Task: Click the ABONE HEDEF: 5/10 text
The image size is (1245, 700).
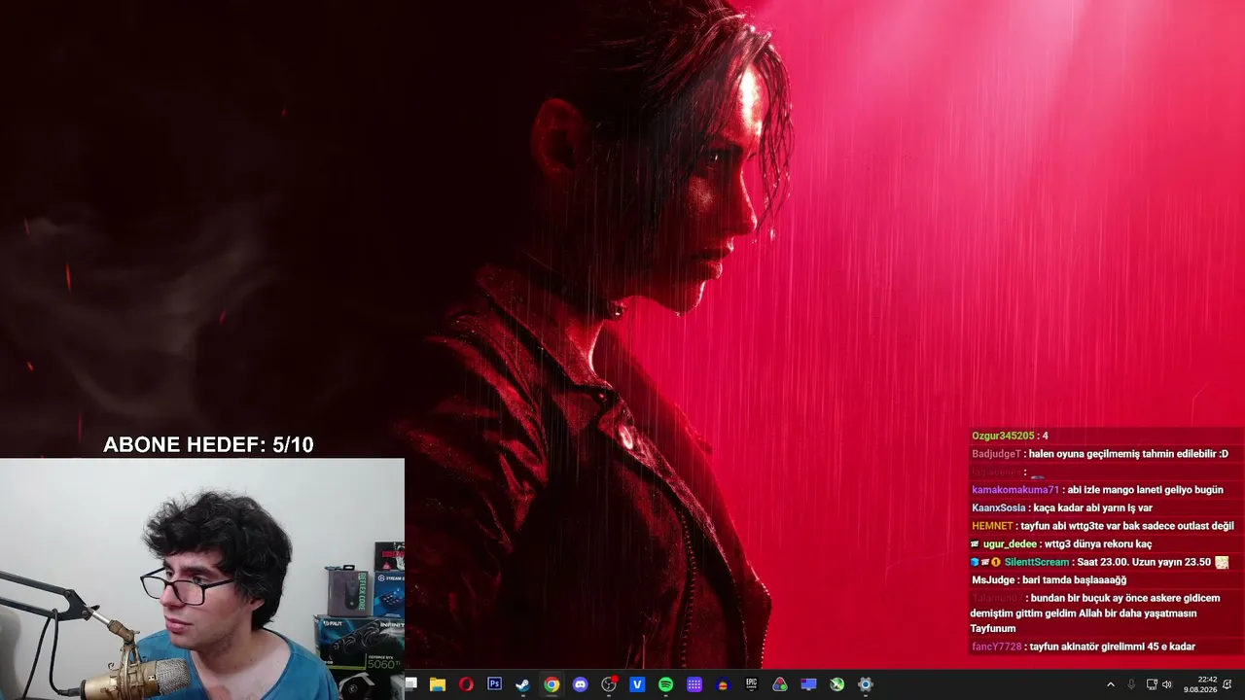Action: (x=208, y=445)
